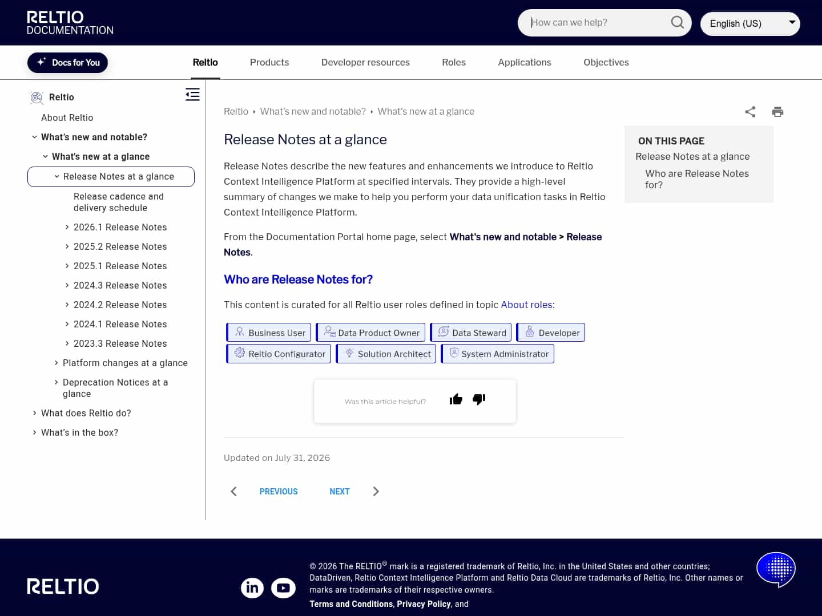Screen dimensions: 822x616
Task: Click the print page icon
Action: pyautogui.click(x=777, y=112)
